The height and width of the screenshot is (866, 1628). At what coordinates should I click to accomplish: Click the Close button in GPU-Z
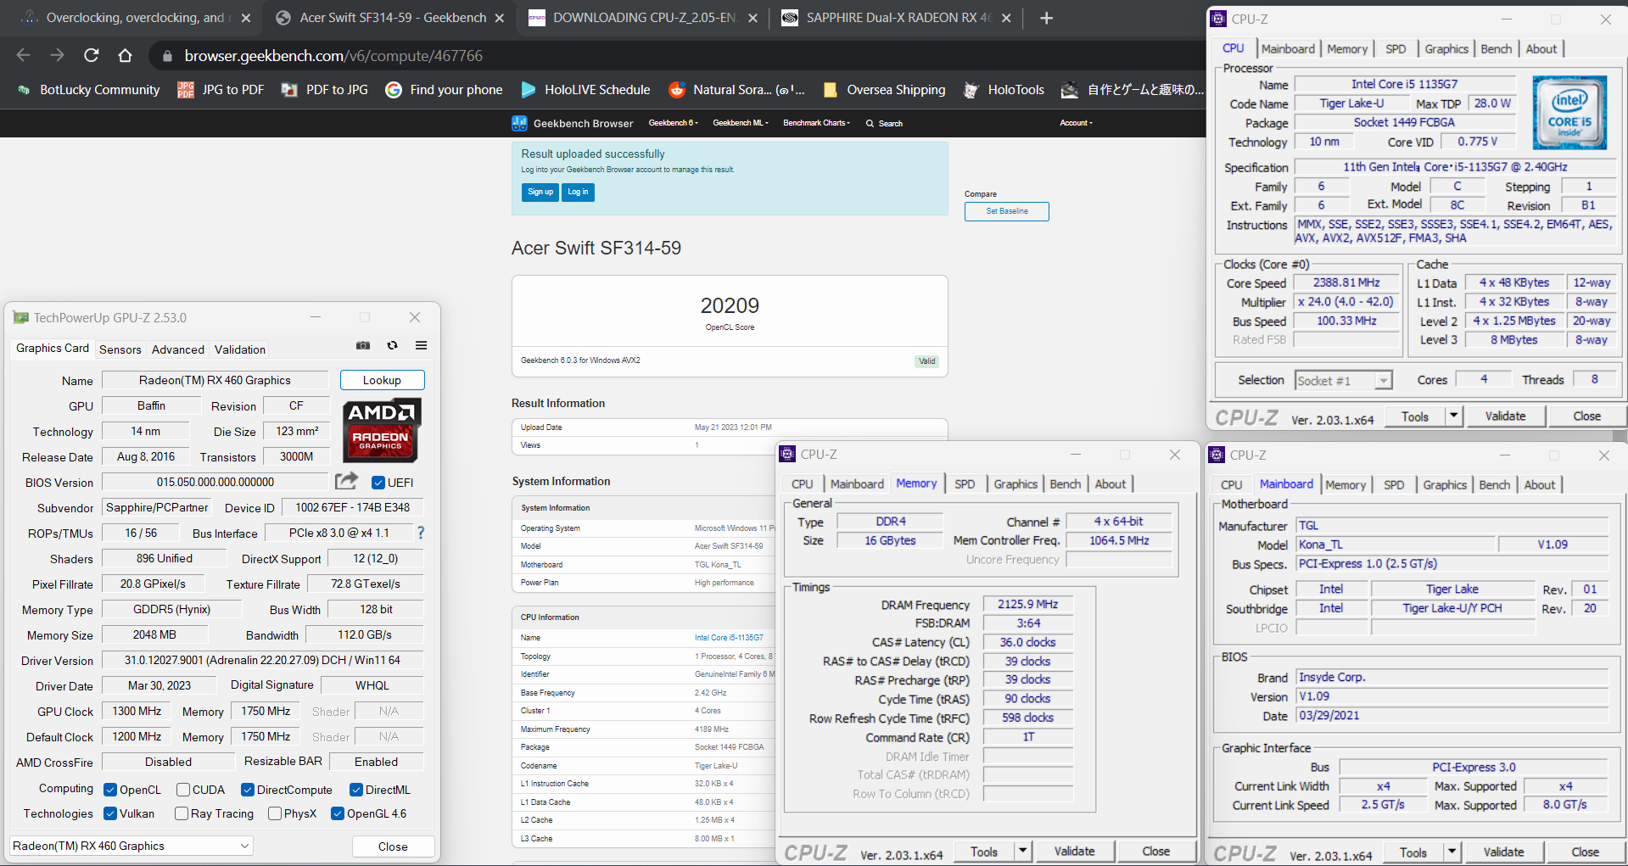click(x=393, y=846)
